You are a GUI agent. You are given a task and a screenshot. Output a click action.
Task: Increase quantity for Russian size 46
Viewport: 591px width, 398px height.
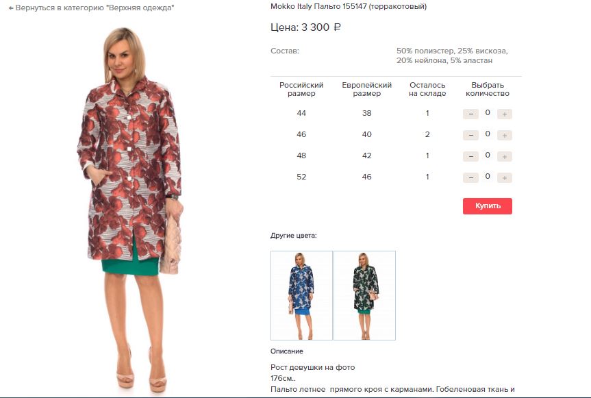(504, 136)
